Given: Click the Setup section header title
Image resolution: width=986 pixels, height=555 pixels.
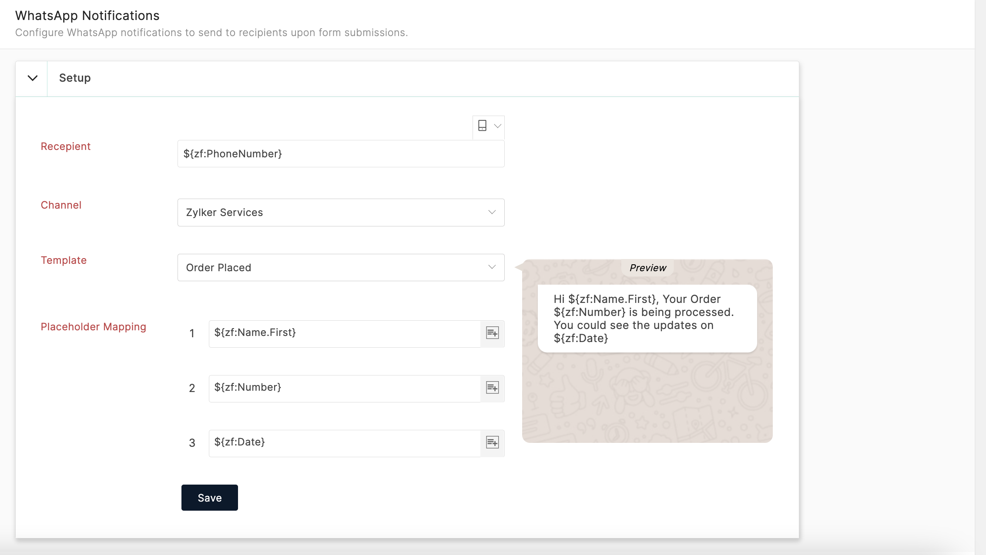Looking at the screenshot, I should [x=75, y=78].
